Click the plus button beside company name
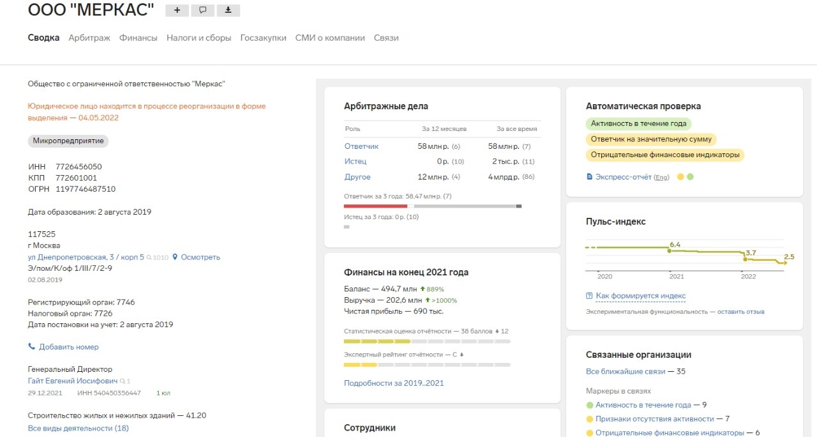The height and width of the screenshot is (437, 817). [177, 10]
